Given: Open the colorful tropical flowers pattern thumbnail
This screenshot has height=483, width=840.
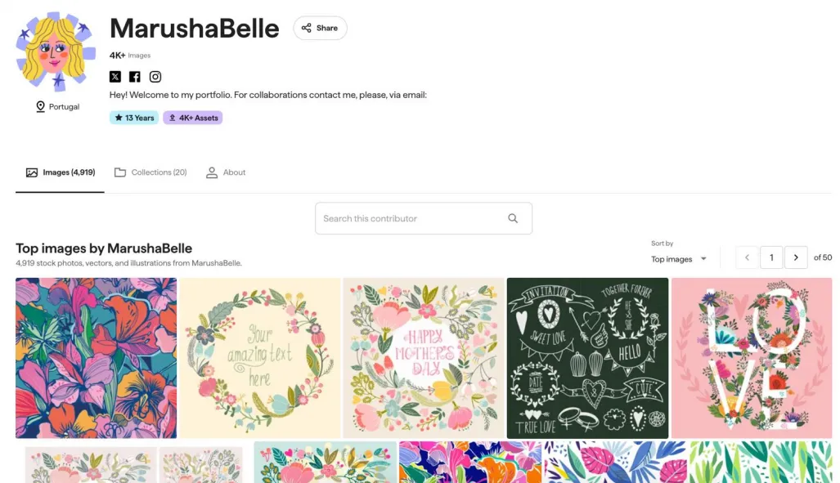Looking at the screenshot, I should pos(96,358).
